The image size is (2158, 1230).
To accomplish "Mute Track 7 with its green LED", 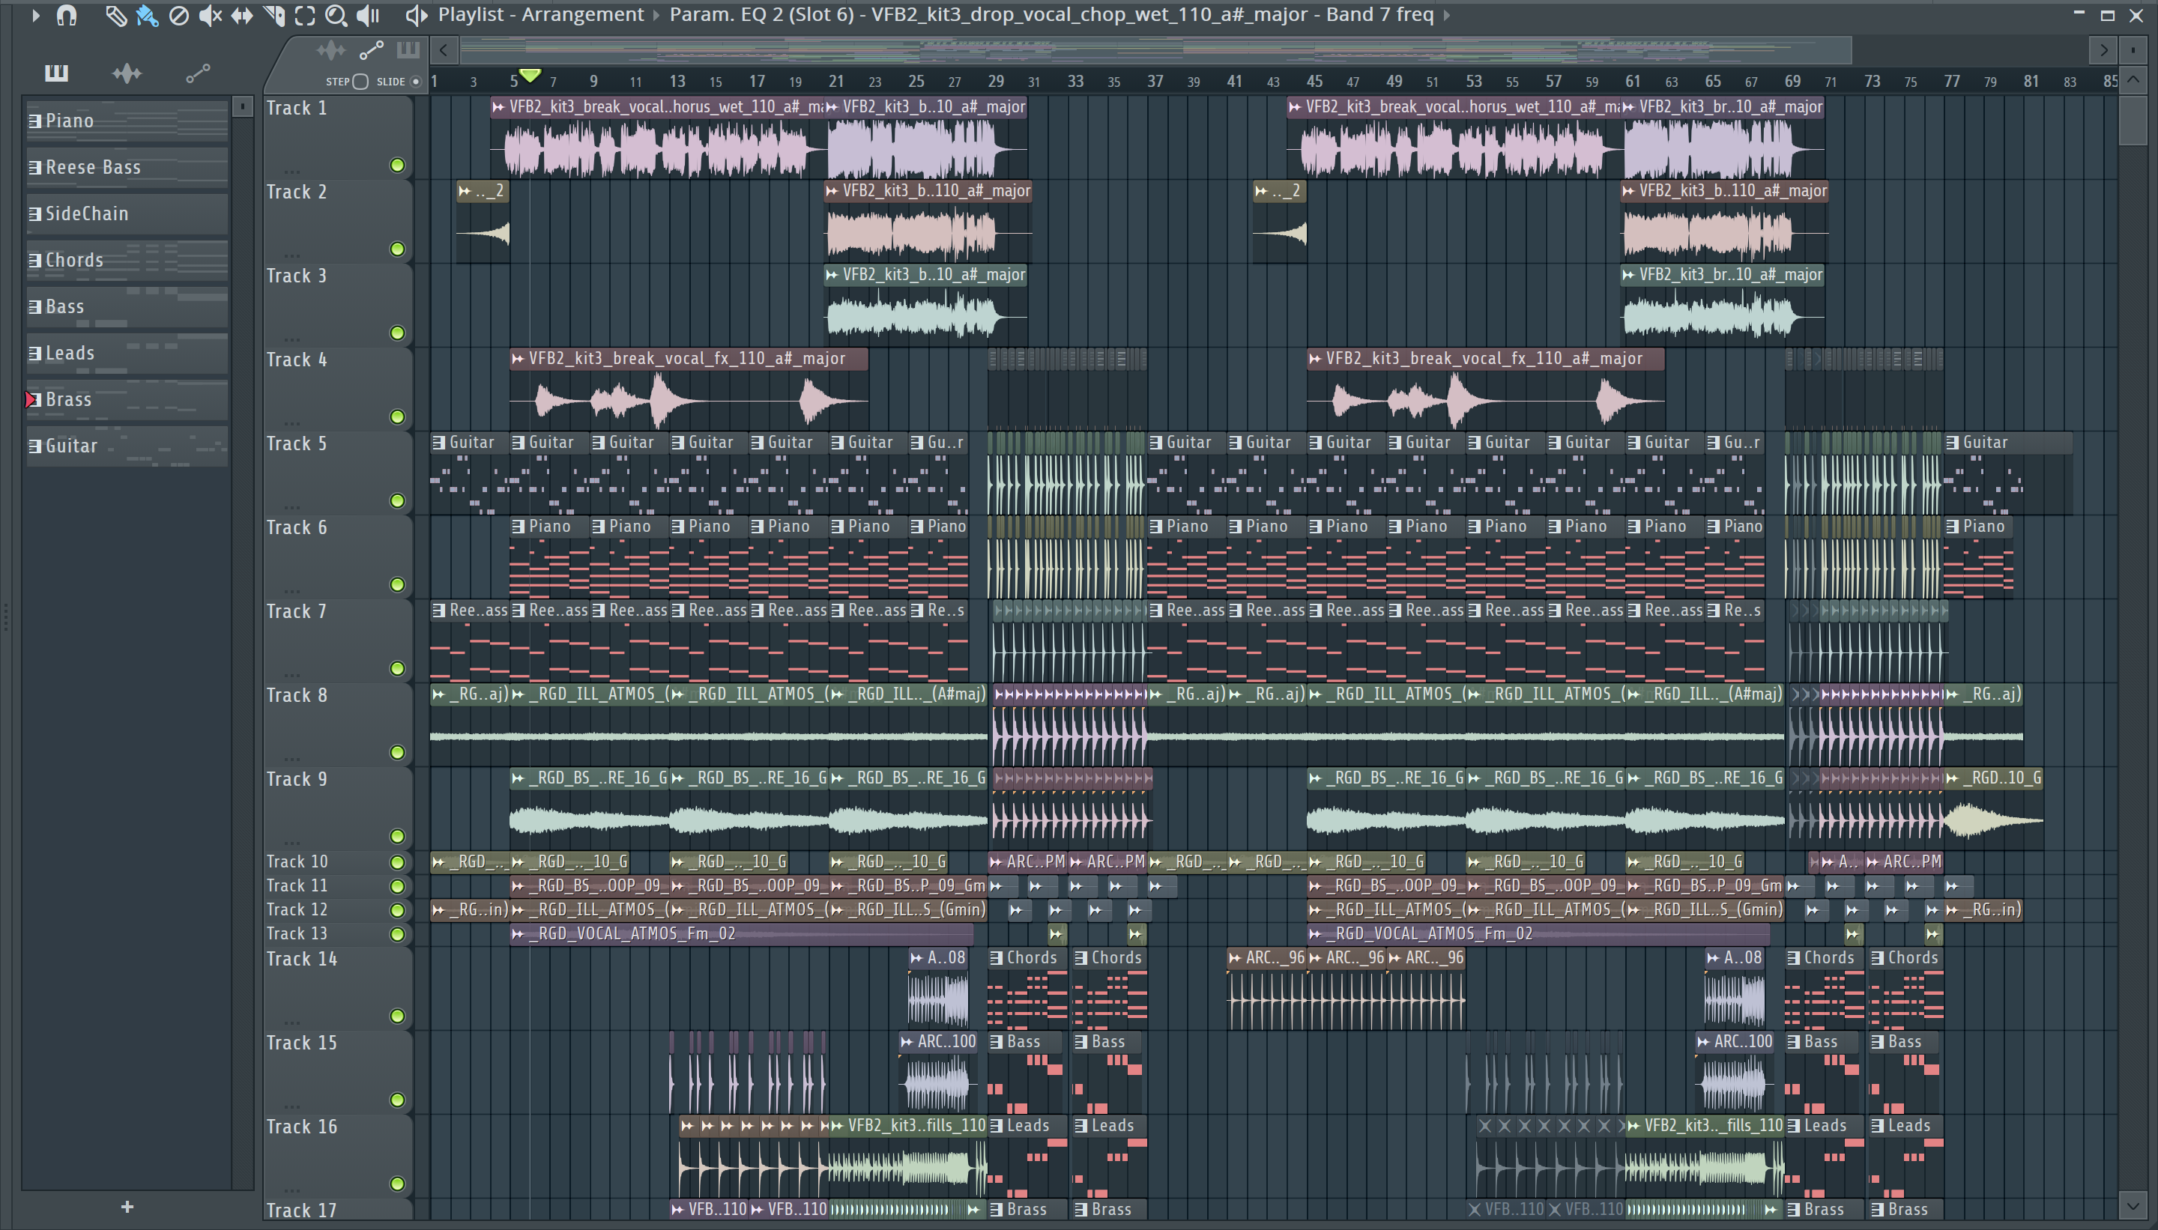I will pos(397,669).
